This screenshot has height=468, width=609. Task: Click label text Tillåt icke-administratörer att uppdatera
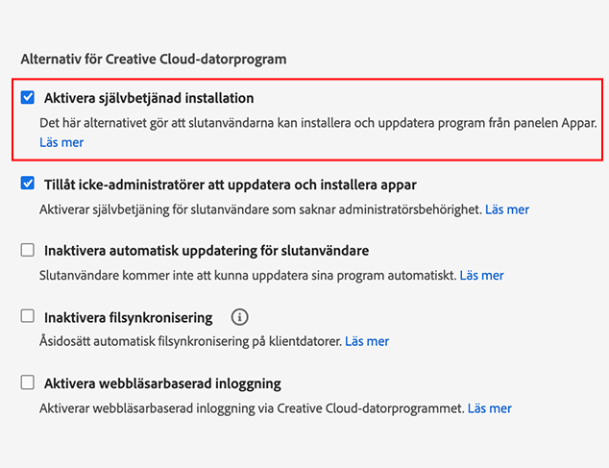click(x=230, y=185)
